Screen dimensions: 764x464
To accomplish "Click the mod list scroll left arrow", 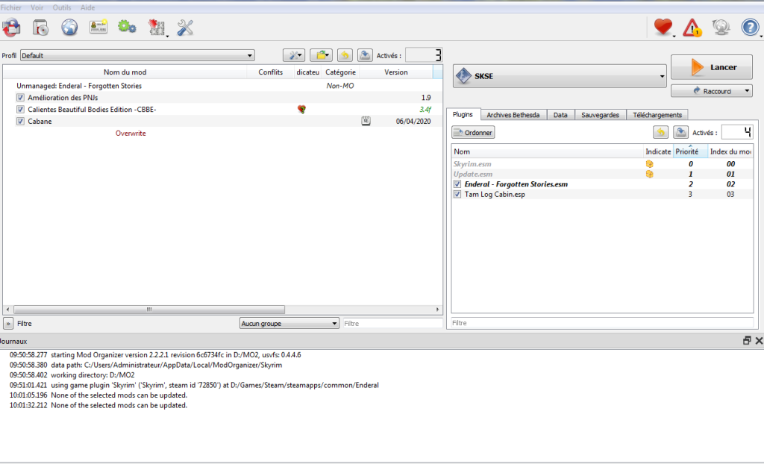I will pos(7,310).
